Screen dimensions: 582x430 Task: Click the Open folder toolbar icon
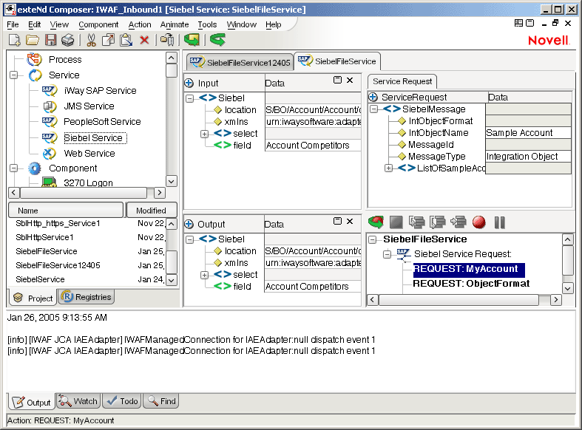coord(33,40)
